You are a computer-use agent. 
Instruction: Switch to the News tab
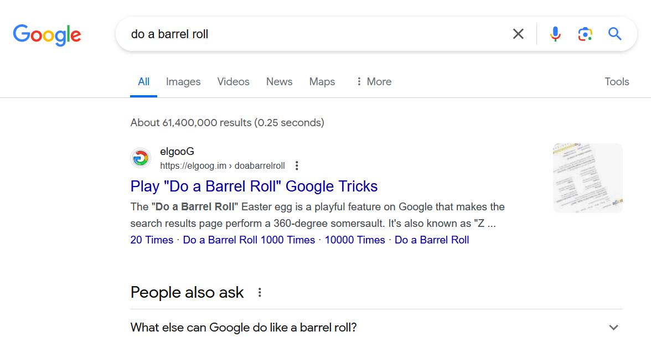pyautogui.click(x=279, y=81)
